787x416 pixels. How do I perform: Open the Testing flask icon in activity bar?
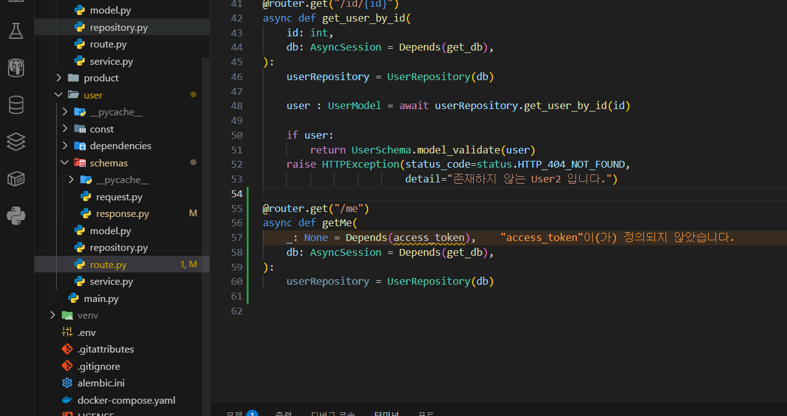(x=16, y=31)
